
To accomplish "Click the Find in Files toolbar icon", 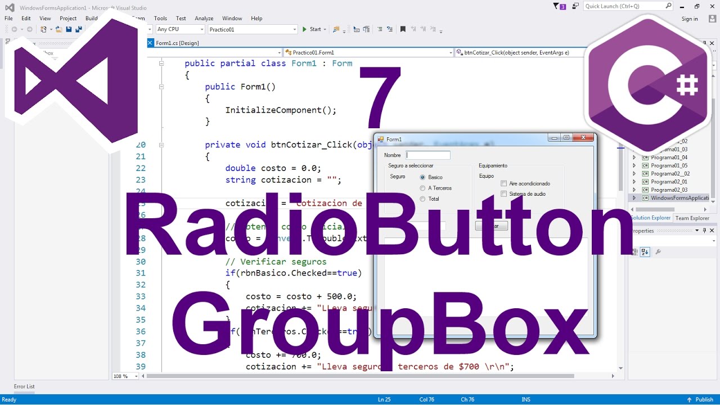I will (x=336, y=29).
